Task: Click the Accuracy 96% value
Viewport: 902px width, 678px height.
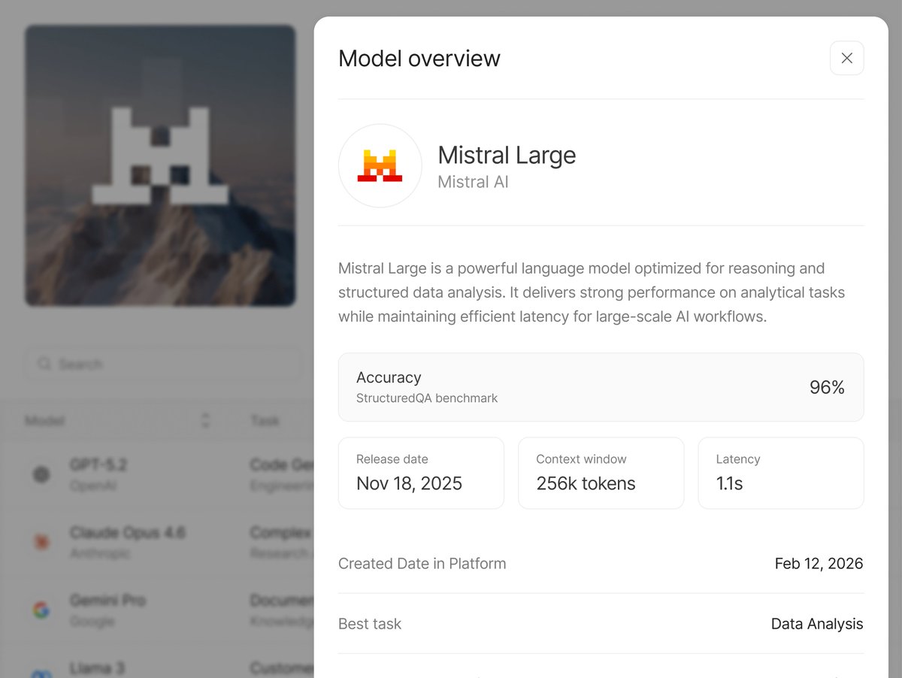Action: (827, 387)
